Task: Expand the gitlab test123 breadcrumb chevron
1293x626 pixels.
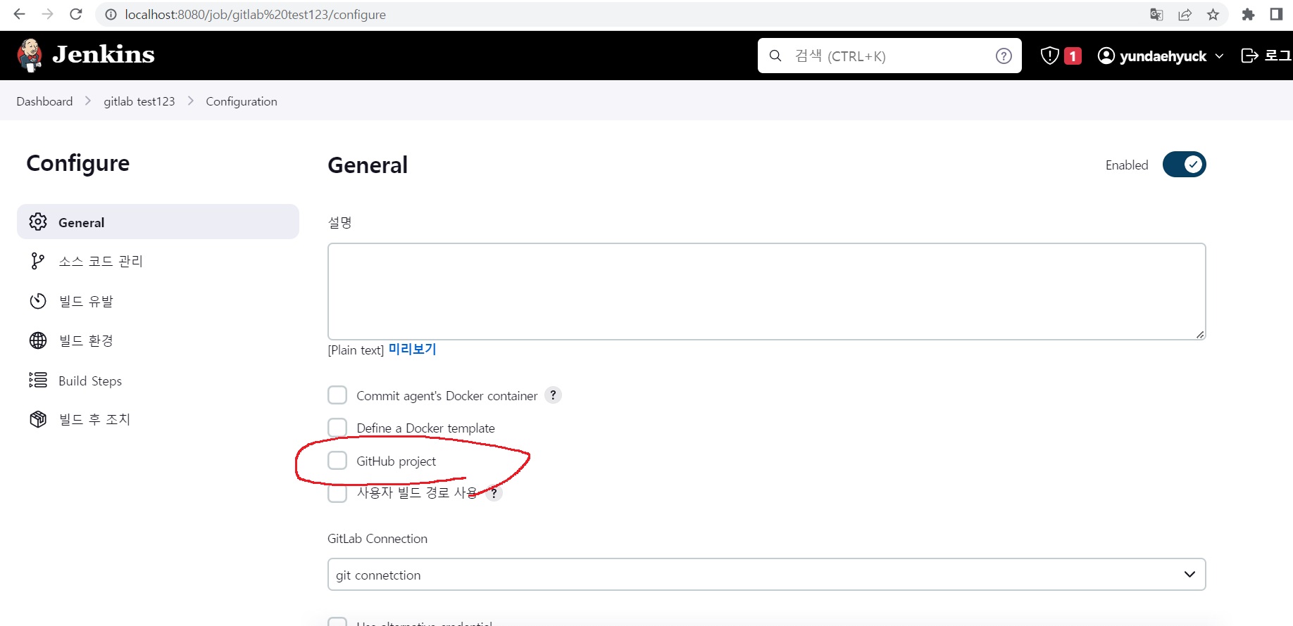Action: pos(190,101)
